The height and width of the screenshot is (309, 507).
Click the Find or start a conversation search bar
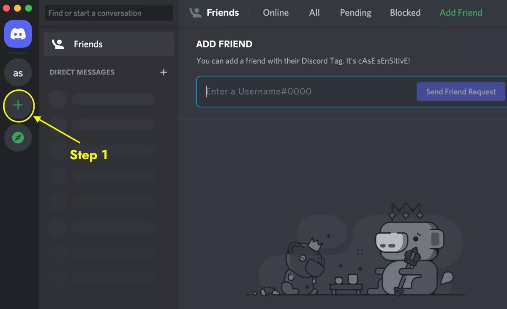(108, 13)
